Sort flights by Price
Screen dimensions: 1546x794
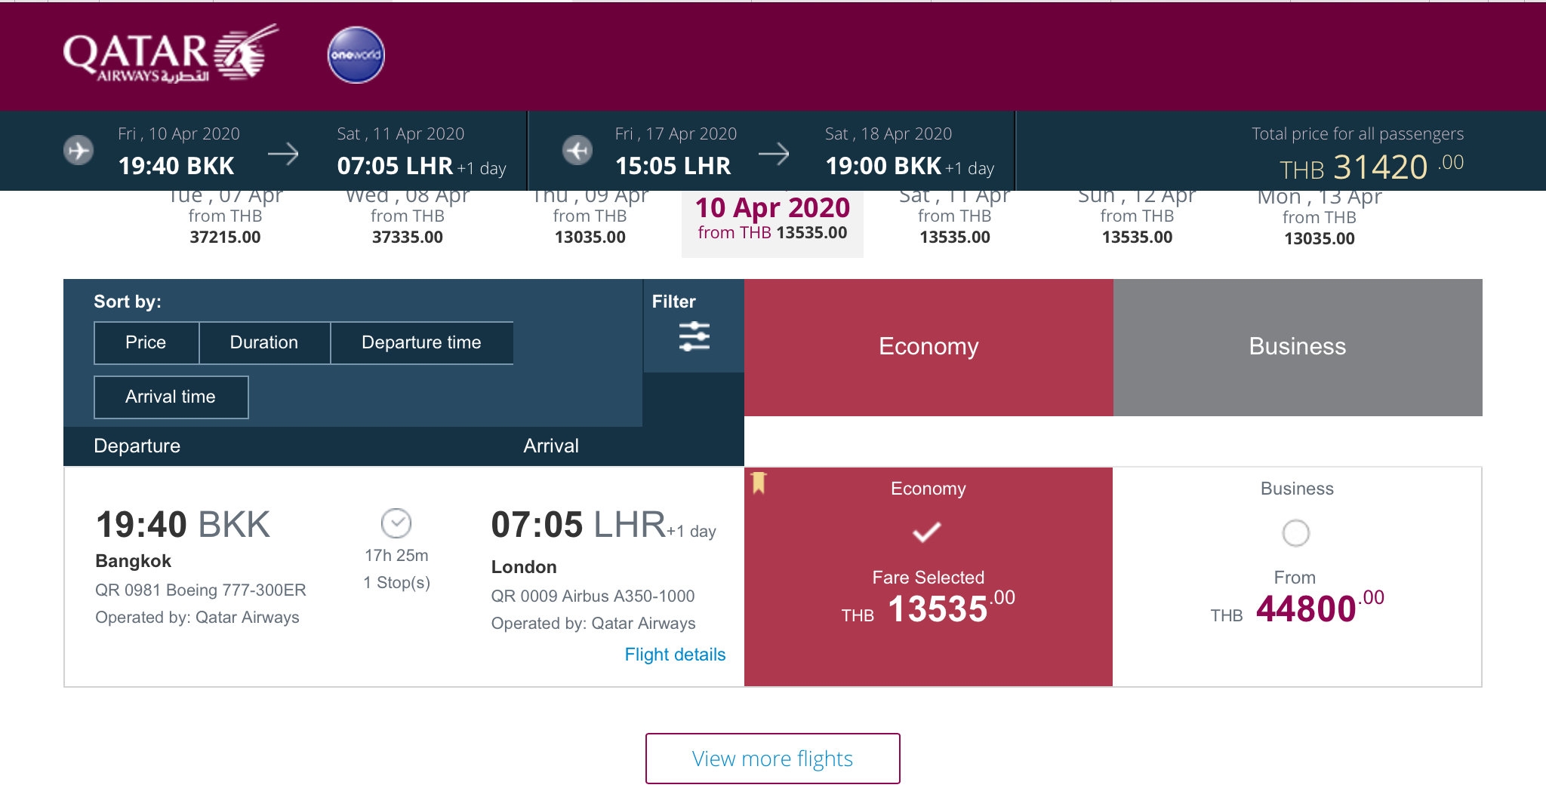coord(146,342)
